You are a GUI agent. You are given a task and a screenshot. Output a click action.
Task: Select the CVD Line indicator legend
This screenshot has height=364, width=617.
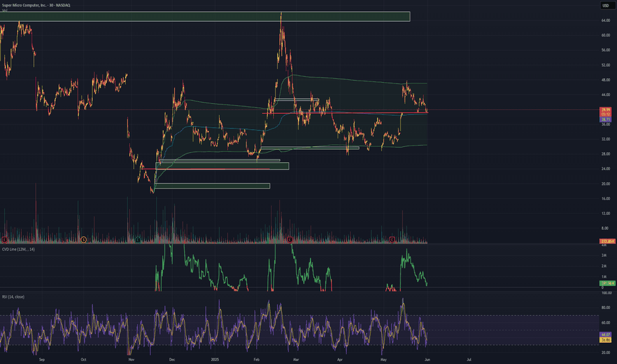point(18,249)
